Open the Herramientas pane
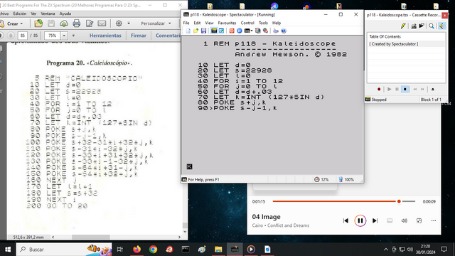 pos(105,36)
